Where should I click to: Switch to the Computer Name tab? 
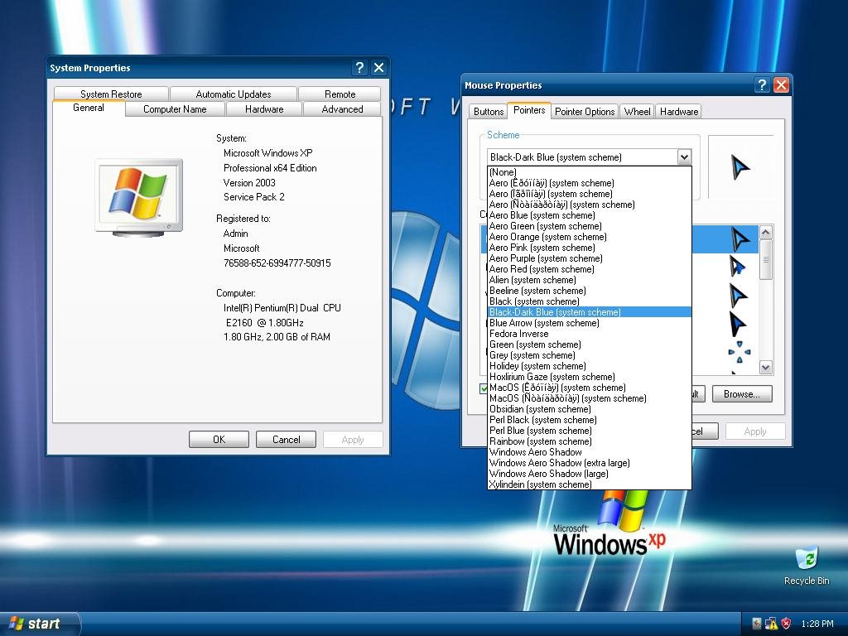175,109
